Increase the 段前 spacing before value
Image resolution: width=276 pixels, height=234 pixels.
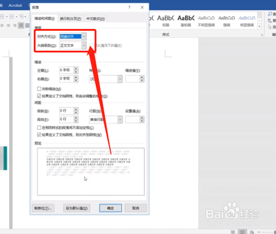click(x=76, y=109)
